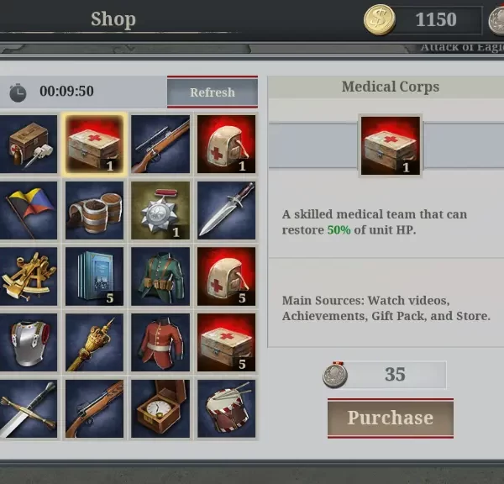Select the silver cuirass armor item

[29, 343]
